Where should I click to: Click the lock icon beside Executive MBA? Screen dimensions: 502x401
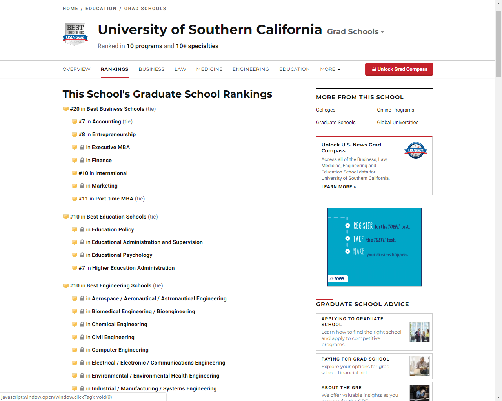click(82, 147)
